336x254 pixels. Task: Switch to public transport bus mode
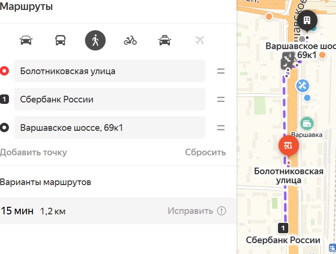[x=60, y=40]
